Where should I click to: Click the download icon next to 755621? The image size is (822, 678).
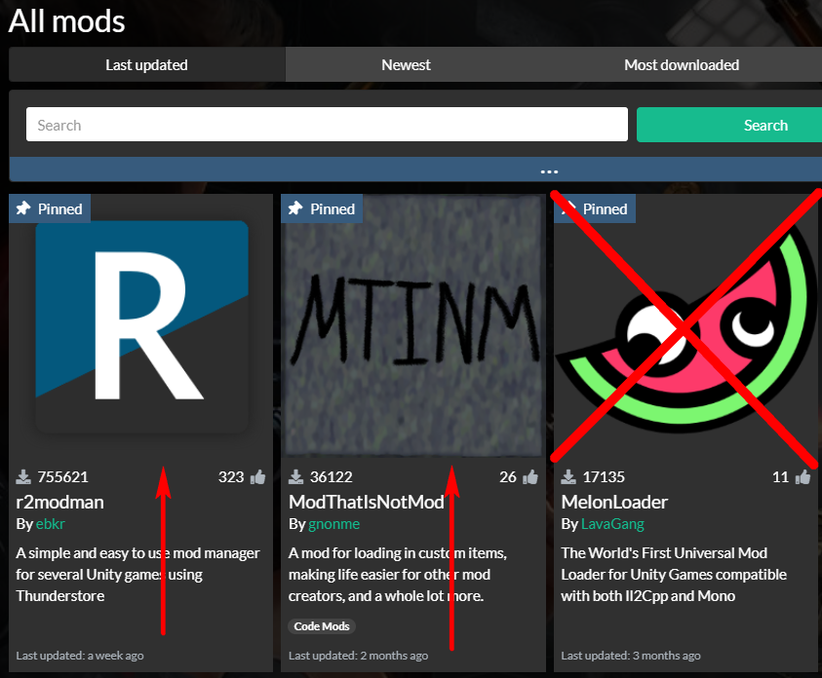click(23, 477)
